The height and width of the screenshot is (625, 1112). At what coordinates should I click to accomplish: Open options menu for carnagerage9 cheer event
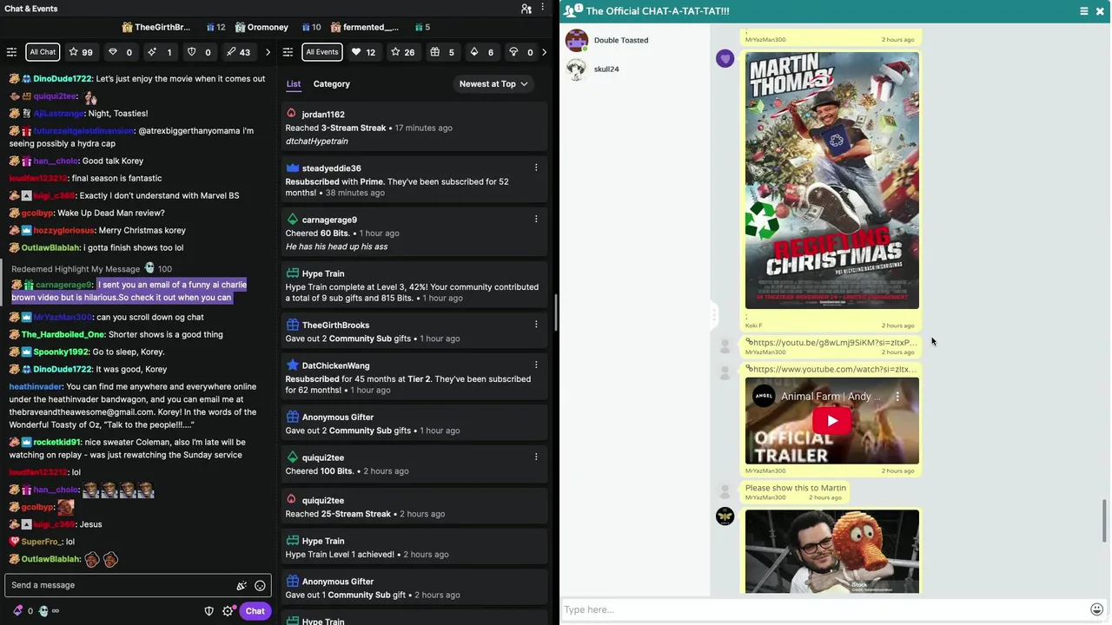coord(536,219)
